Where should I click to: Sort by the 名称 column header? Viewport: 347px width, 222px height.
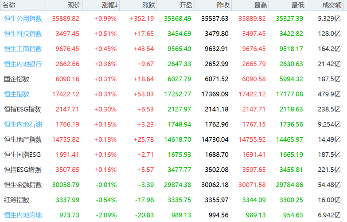(x=23, y=5)
